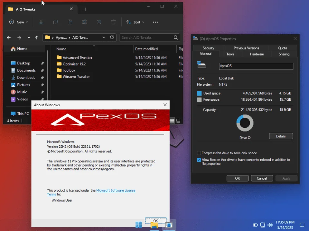The width and height of the screenshot is (309, 231).
Task: Switch to details view icon in Explorer status bar
Action: point(172,121)
